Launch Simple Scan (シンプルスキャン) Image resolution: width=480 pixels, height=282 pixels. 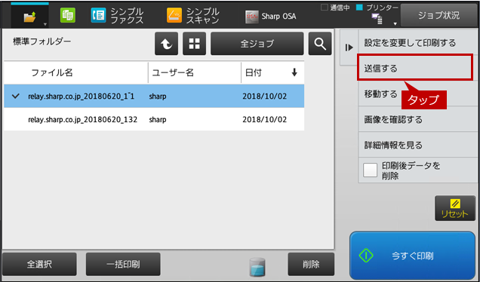(x=193, y=16)
